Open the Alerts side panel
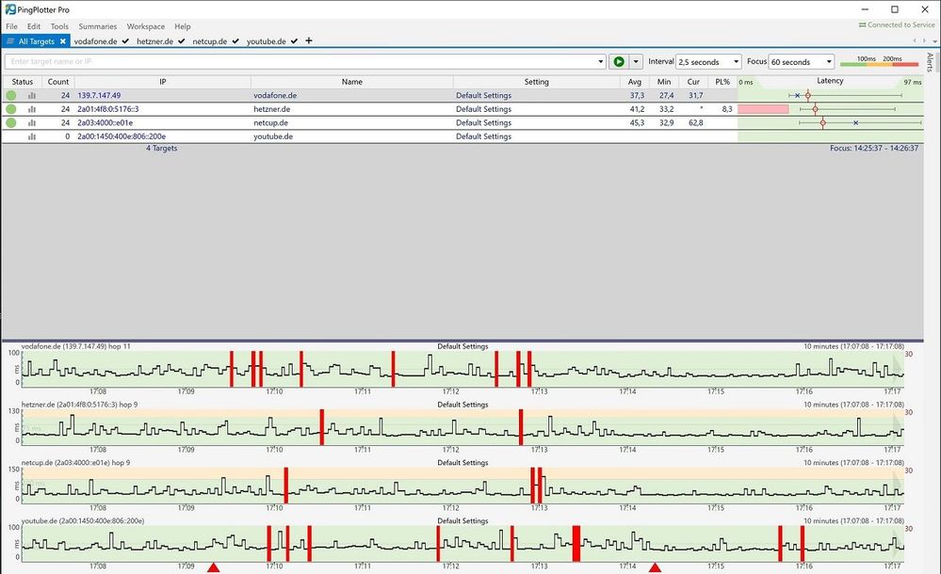This screenshot has height=574, width=941. (x=931, y=63)
